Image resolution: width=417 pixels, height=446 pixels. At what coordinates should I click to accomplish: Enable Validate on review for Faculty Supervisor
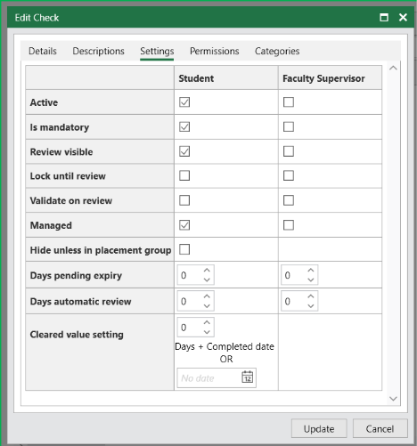coord(289,200)
